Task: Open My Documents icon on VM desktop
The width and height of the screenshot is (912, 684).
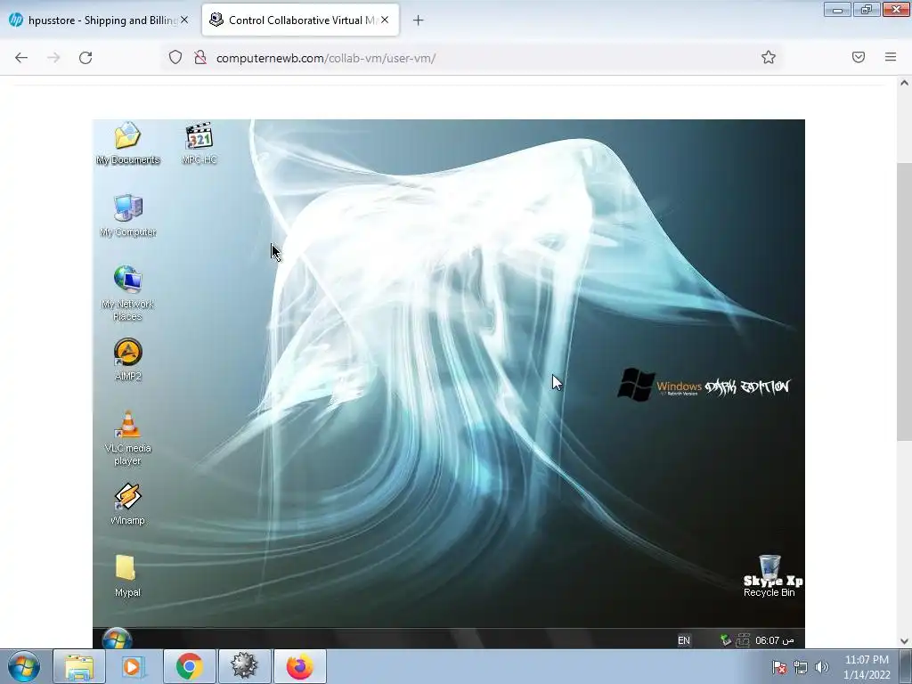Action: coord(127,143)
